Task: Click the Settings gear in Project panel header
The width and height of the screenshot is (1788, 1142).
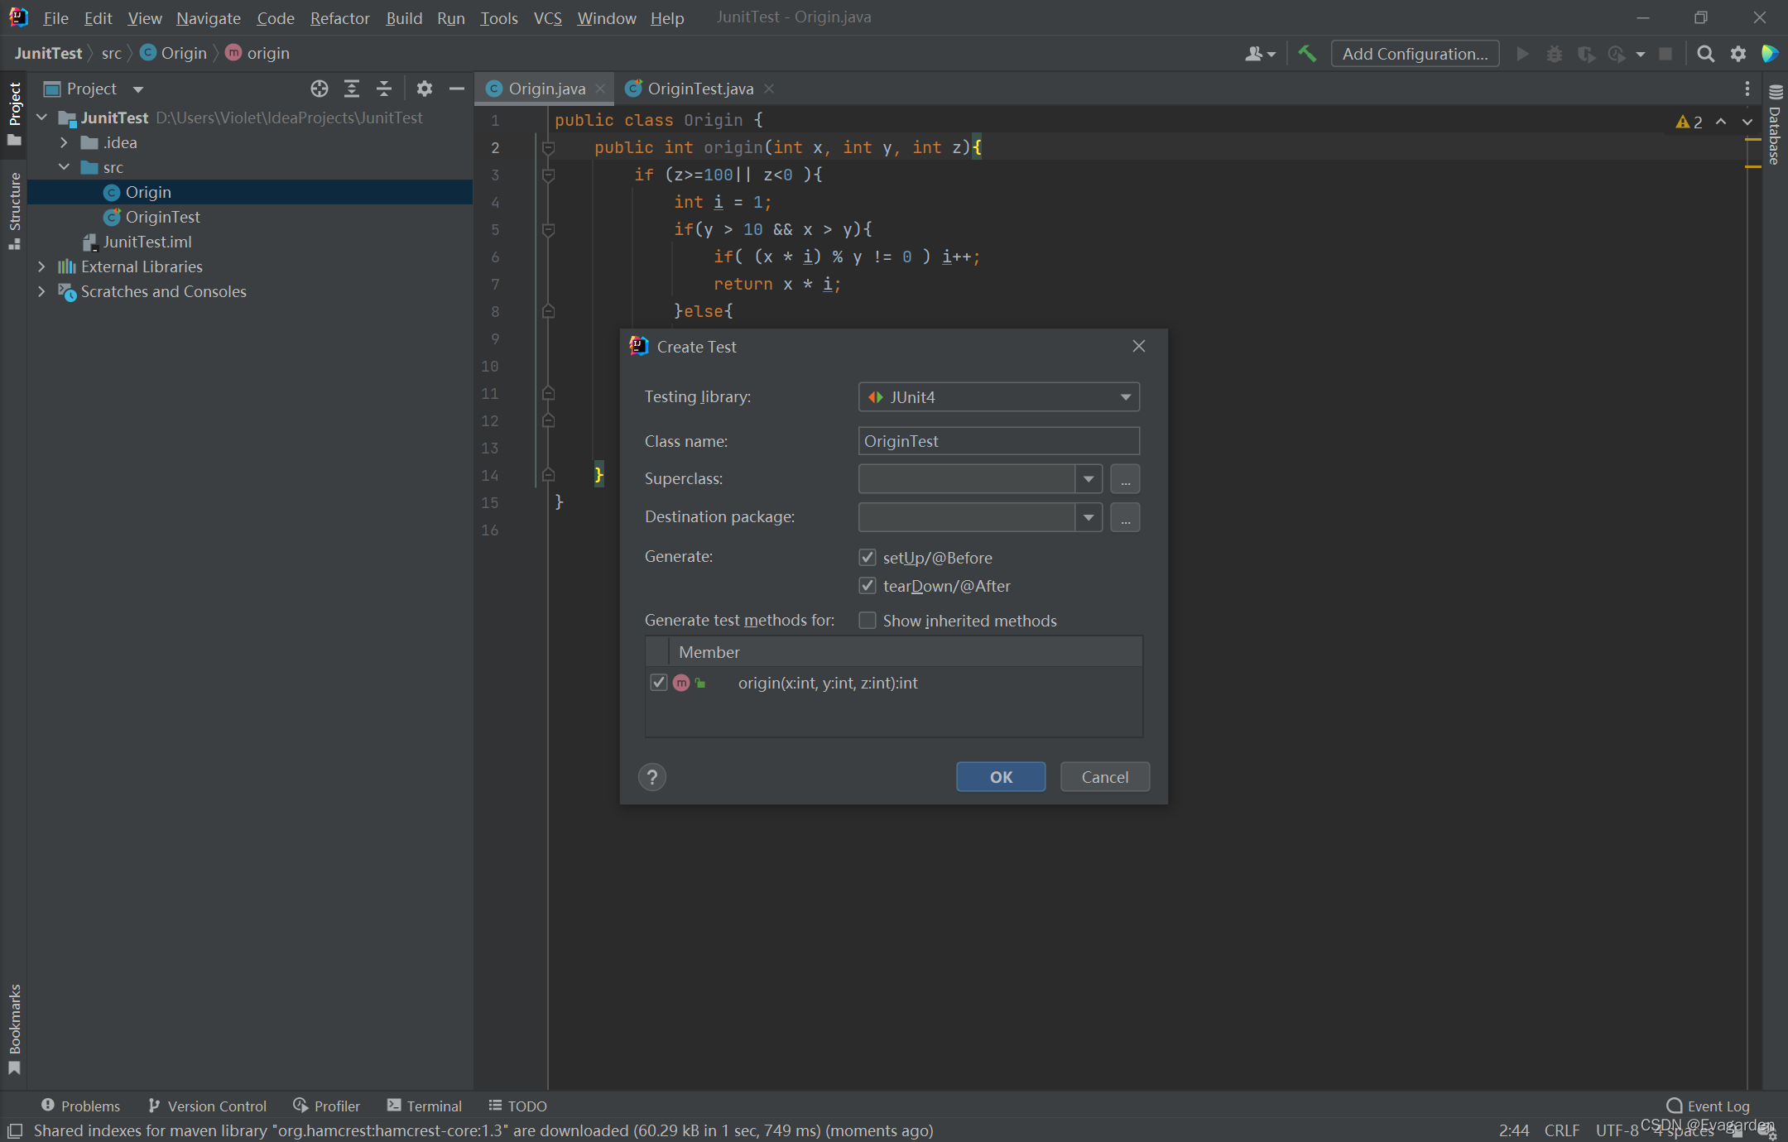Action: [422, 89]
